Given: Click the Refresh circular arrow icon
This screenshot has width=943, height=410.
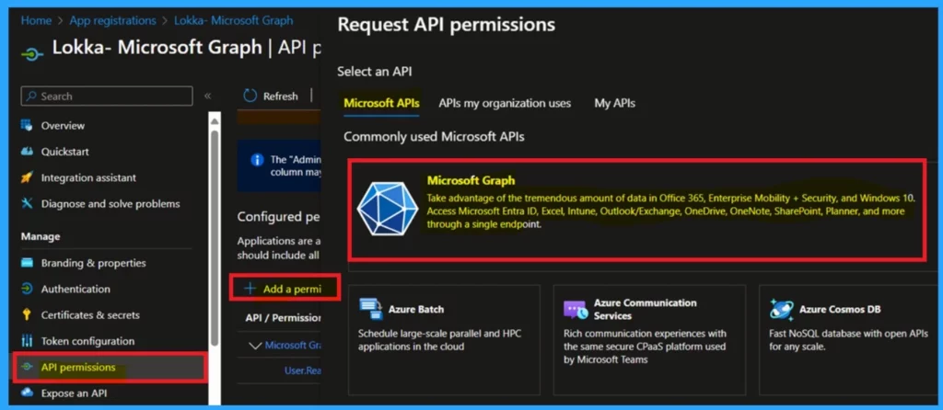Looking at the screenshot, I should 250,96.
